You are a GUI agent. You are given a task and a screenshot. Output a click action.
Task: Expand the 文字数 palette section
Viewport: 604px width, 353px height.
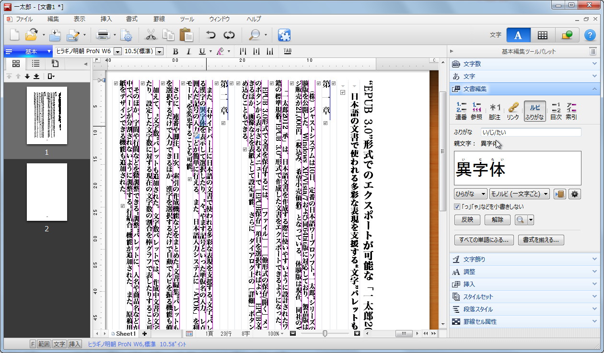[525, 64]
